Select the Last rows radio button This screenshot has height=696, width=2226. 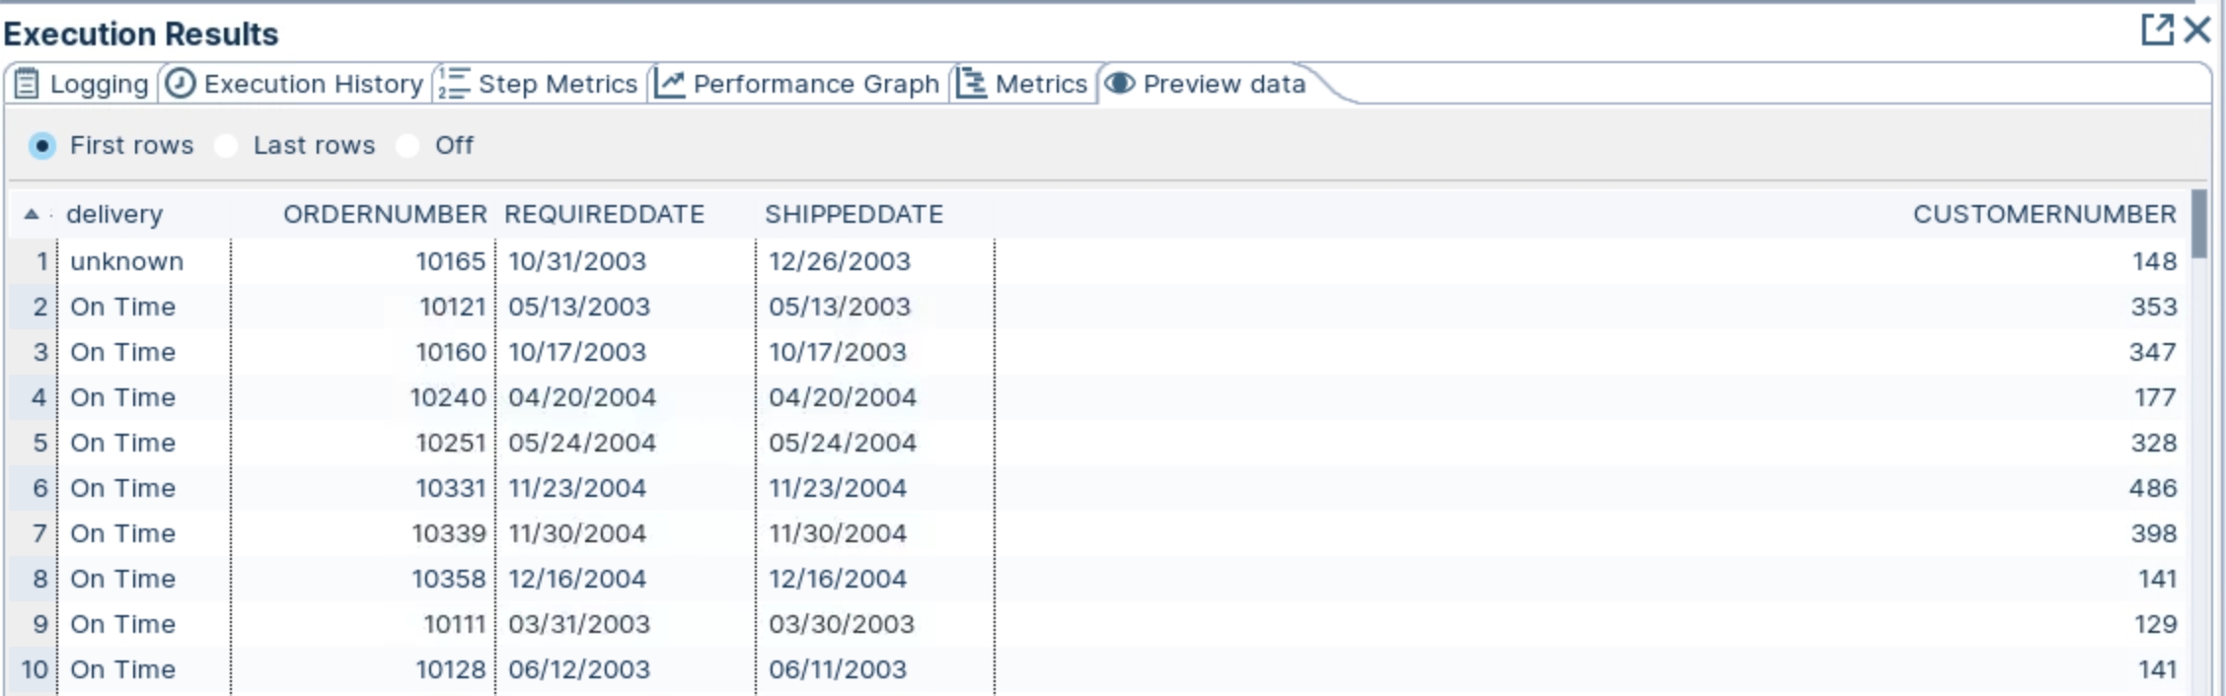226,146
